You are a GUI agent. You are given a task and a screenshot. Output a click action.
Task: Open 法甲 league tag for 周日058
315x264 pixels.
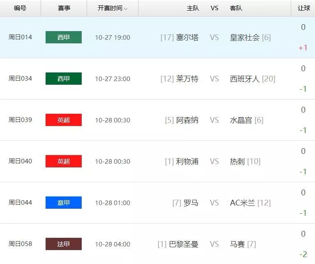[x=64, y=244]
